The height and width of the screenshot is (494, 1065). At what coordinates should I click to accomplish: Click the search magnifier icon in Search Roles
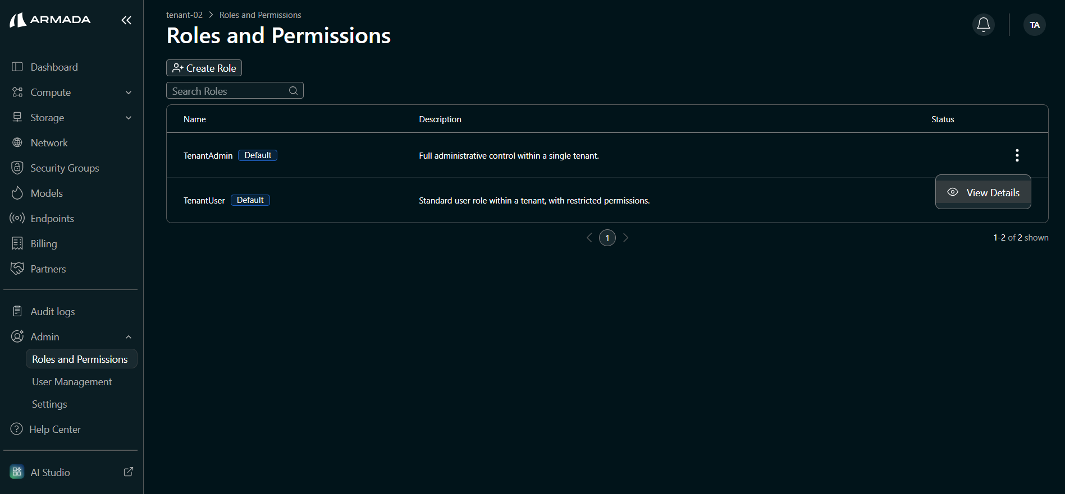click(293, 91)
